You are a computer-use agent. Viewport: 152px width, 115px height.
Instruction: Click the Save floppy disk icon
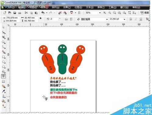(15, 13)
